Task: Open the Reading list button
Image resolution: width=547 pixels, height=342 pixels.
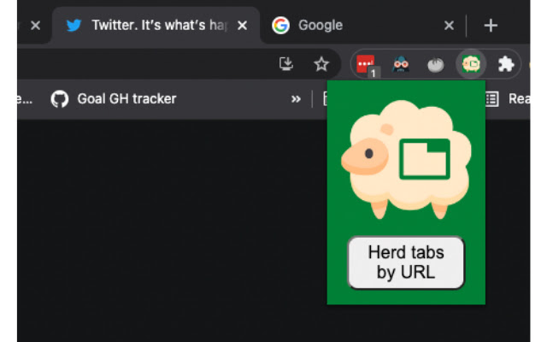Action: click(508, 99)
